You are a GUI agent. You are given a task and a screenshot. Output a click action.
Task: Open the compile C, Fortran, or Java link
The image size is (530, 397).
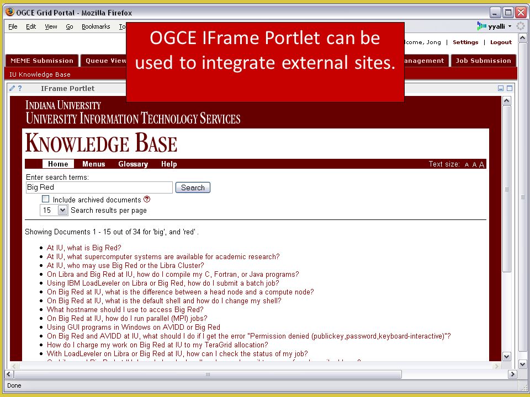pos(173,274)
